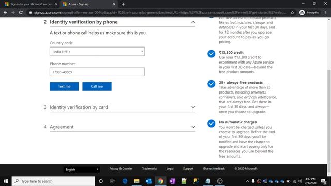This screenshot has height=186, width=331.
Task: Click the taskbar search box
Action: coord(53,181)
